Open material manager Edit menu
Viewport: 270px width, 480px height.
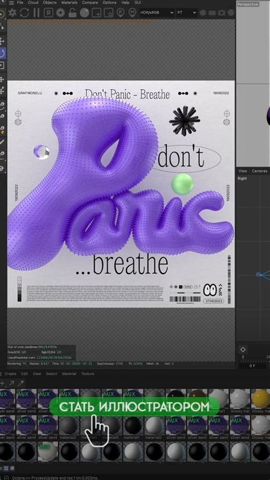click(x=24, y=374)
